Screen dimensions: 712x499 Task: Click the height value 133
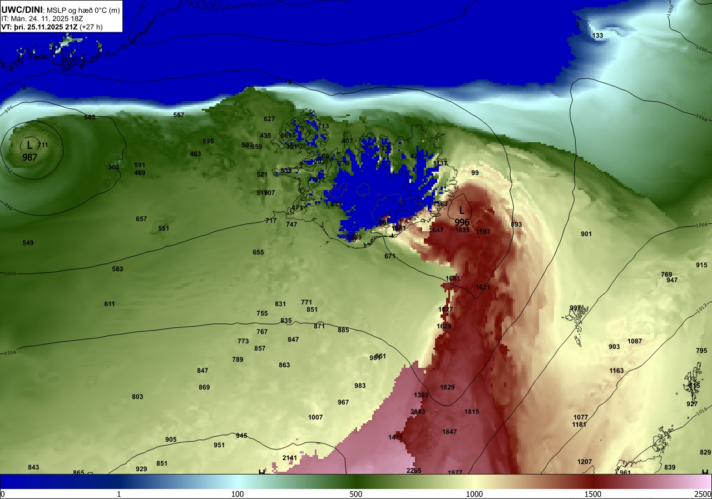coord(597,36)
